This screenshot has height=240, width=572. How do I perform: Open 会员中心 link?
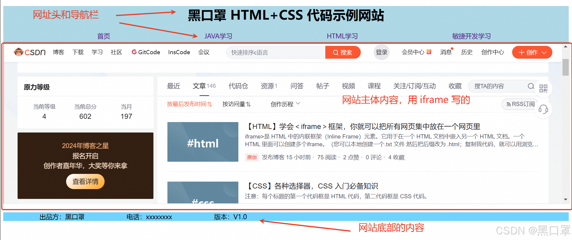click(x=413, y=52)
